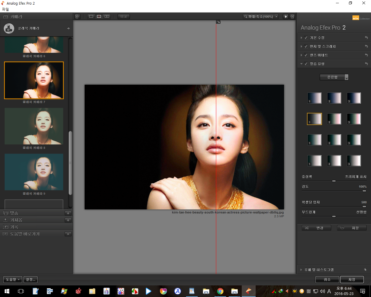Reset the 렌즈 비네트 filter
Screen dimensions: 371x297
[366, 55]
